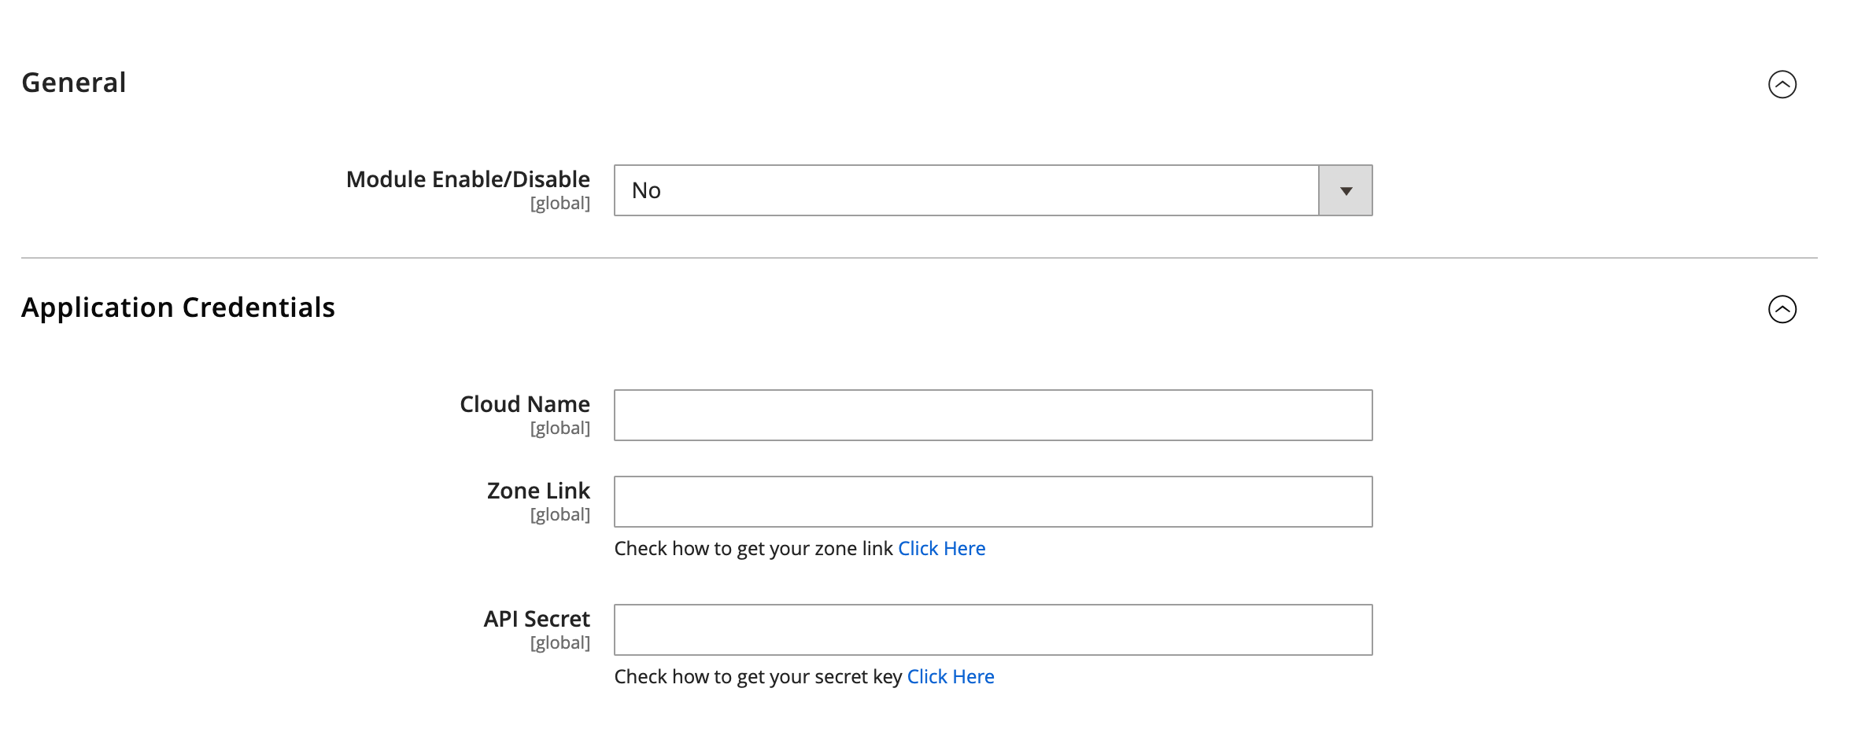Click the [global] tag under Zone Link

click(x=560, y=514)
